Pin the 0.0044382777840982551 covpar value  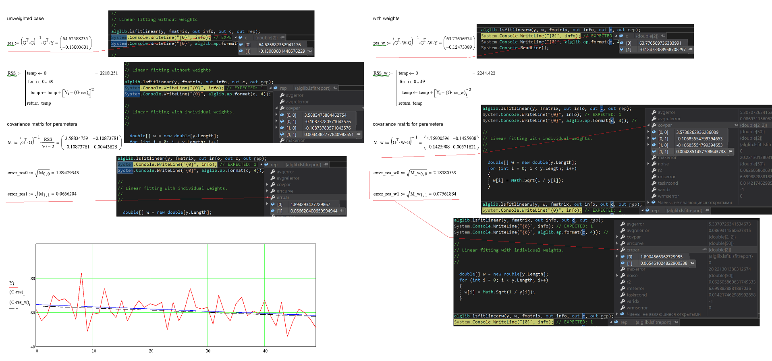[x=358, y=134]
